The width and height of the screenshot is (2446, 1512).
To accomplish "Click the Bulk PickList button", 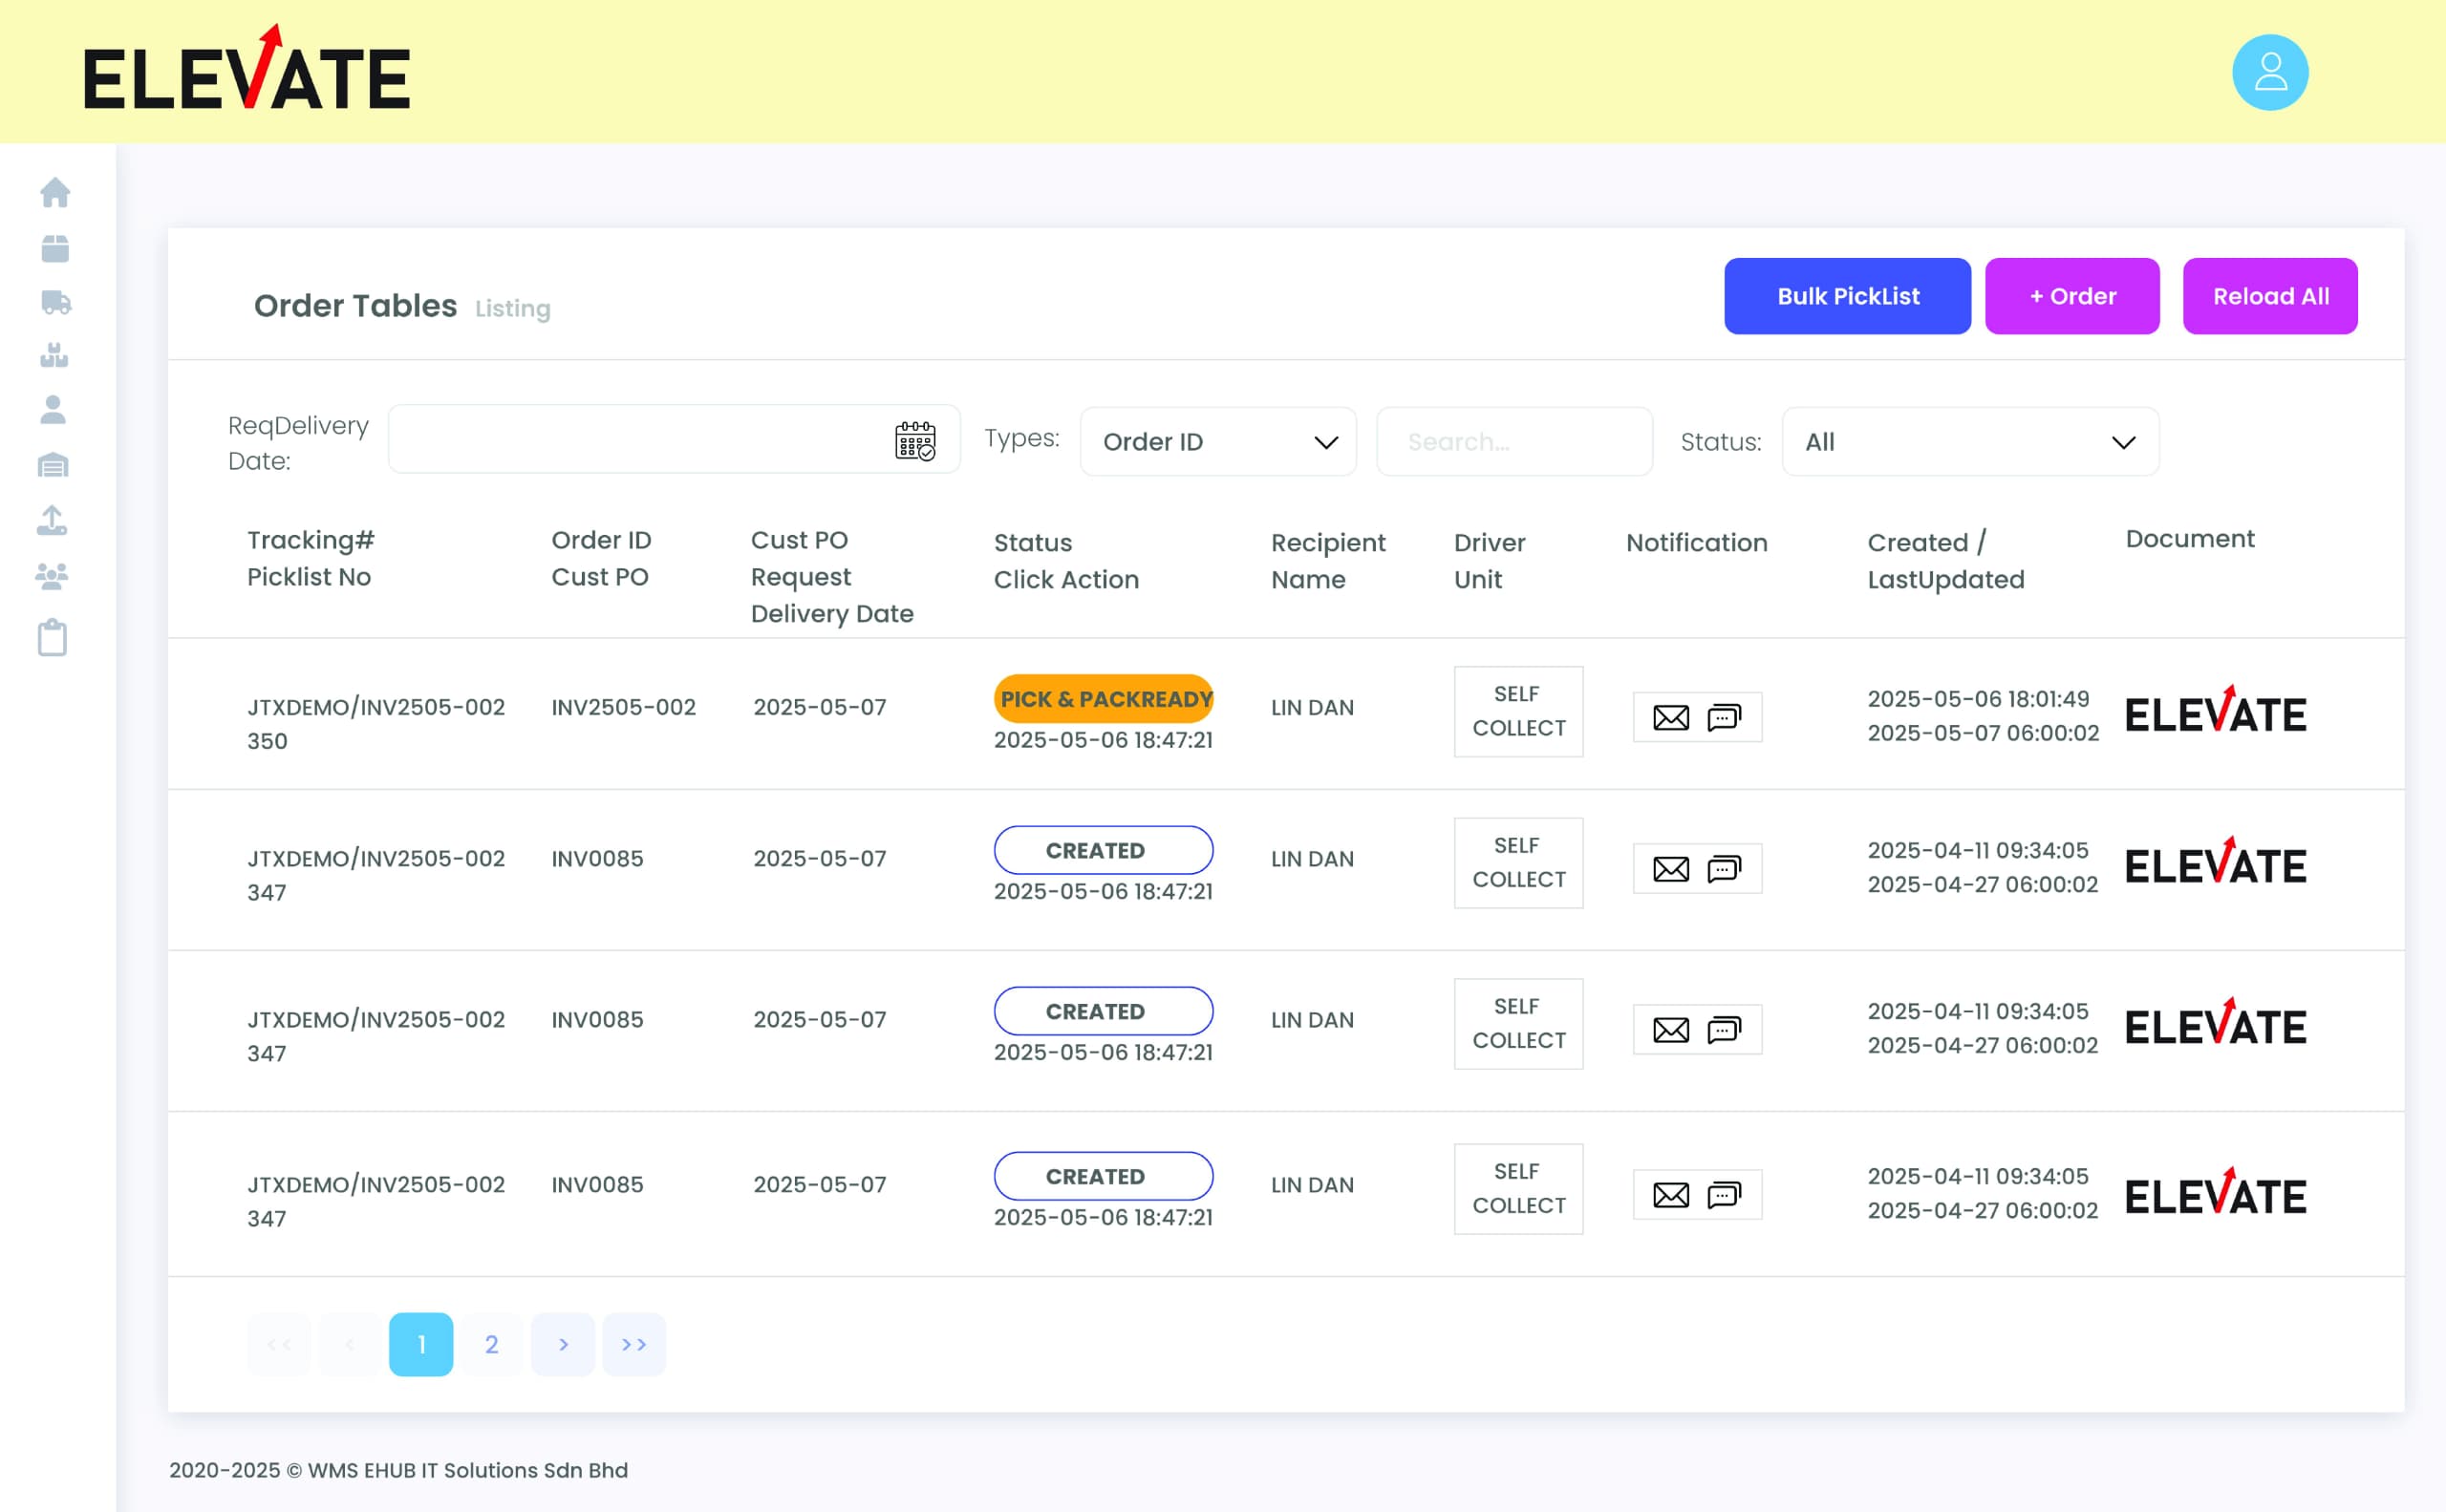I will [x=1847, y=296].
